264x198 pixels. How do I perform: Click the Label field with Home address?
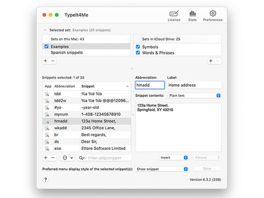(x=194, y=85)
